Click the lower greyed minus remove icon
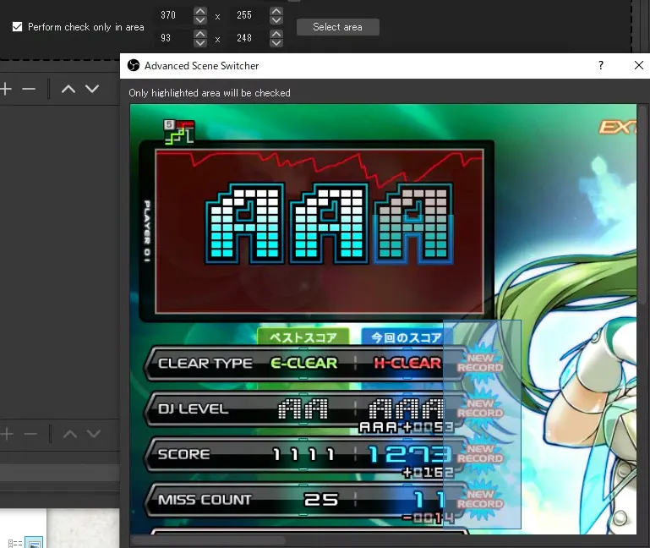Screen dimensions: 650x548 [x=30, y=434]
